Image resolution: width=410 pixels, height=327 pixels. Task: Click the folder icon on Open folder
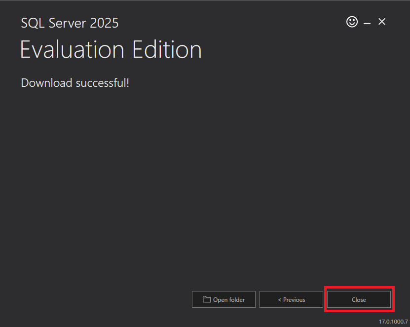pos(207,299)
